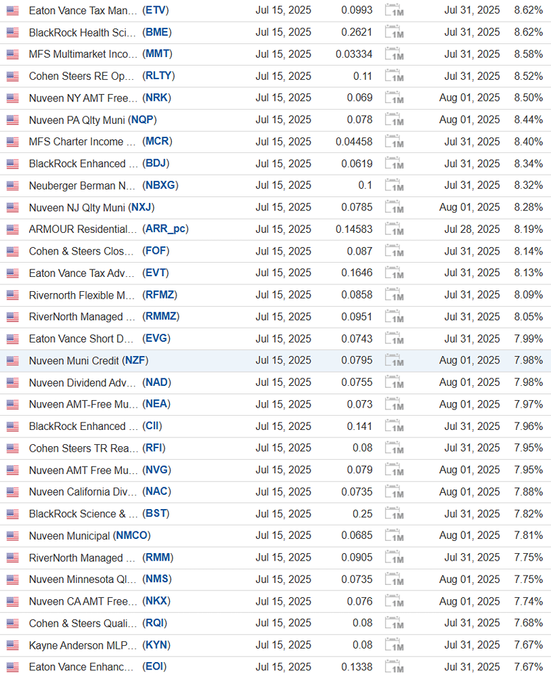The height and width of the screenshot is (677, 551).
Task: Click the US flag icon next to Kayne Anderson MLP
Action: click(13, 645)
